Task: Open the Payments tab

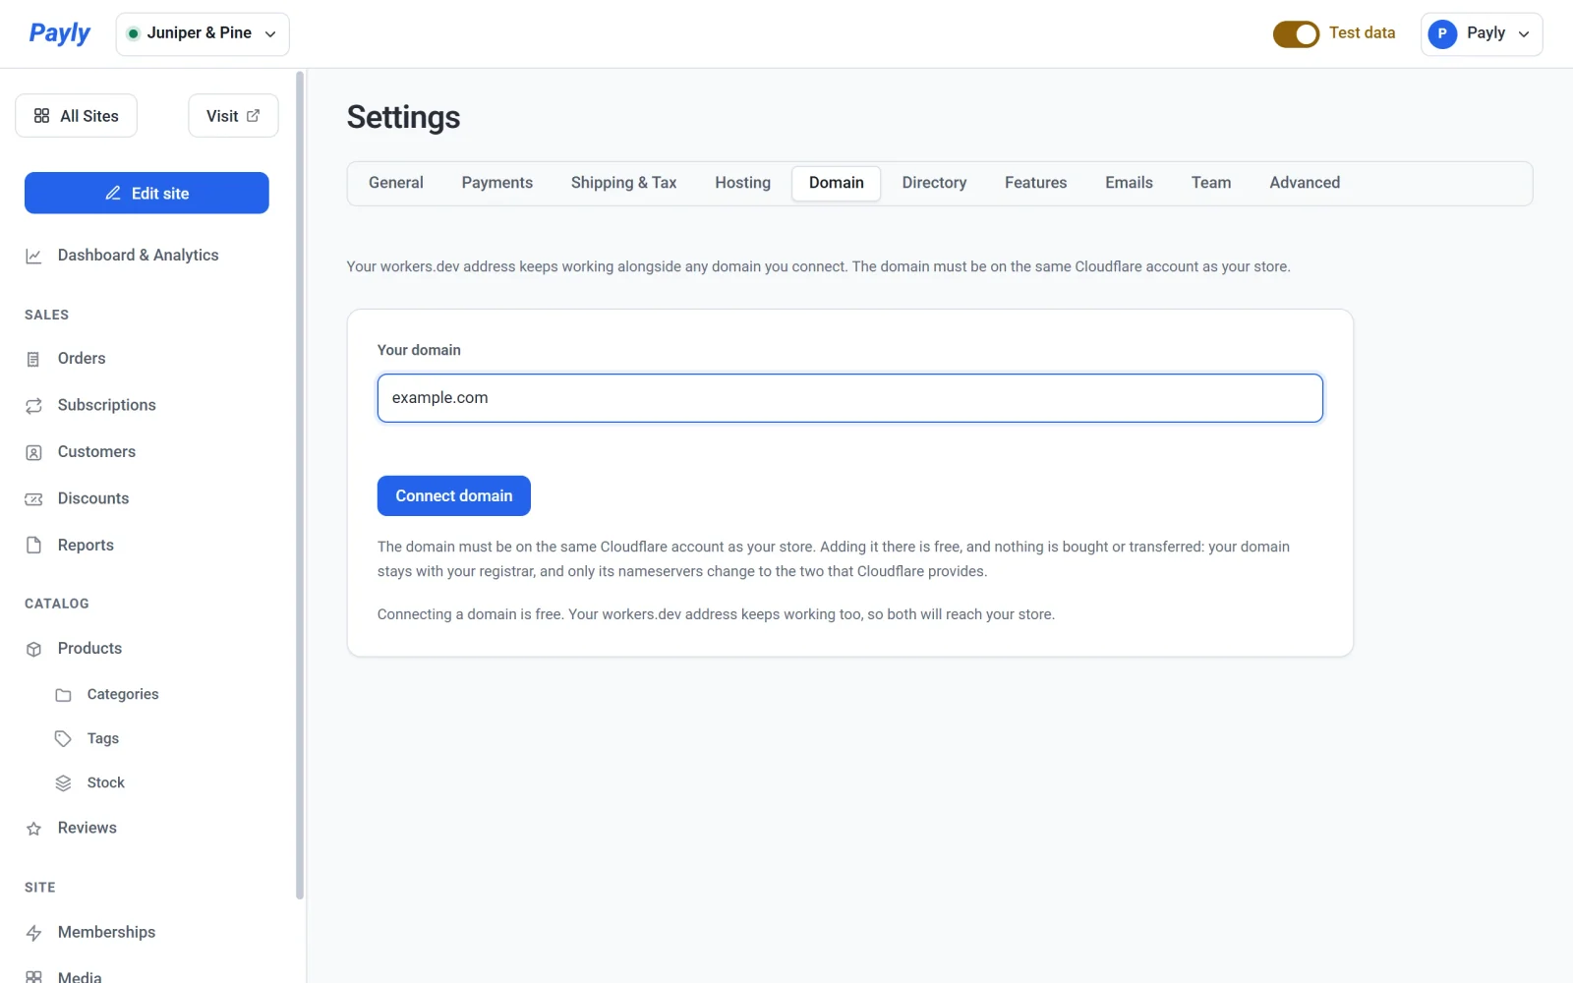Action: point(496,183)
